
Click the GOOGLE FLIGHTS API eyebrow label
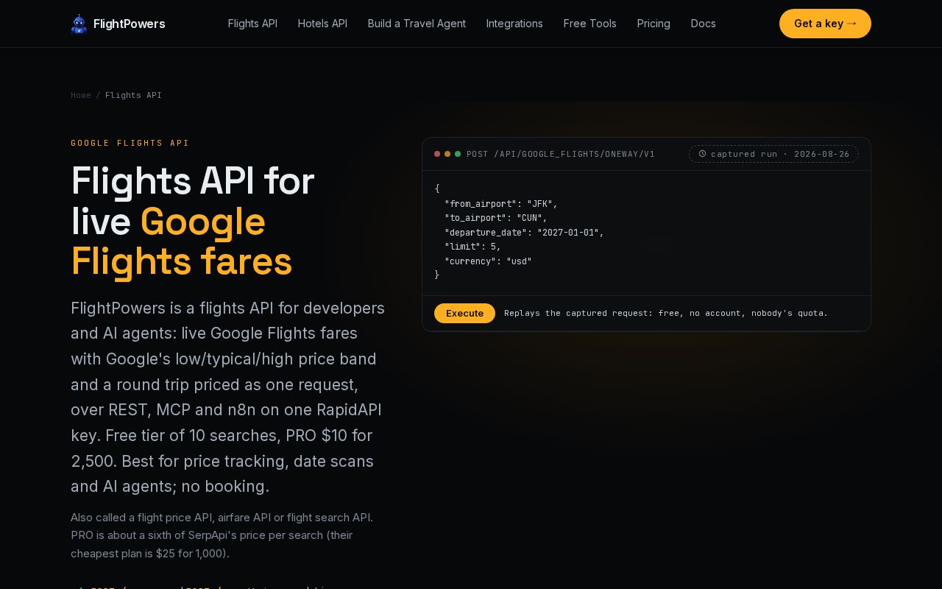[130, 143]
